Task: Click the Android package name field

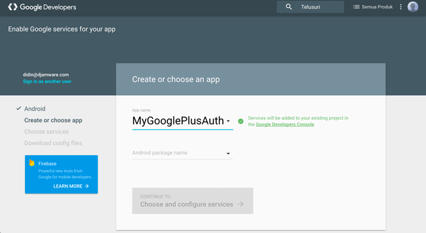Action: [183, 153]
